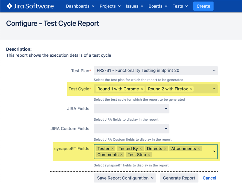Open the Dashboards menu
This screenshot has height=188, width=242.
[80, 6]
